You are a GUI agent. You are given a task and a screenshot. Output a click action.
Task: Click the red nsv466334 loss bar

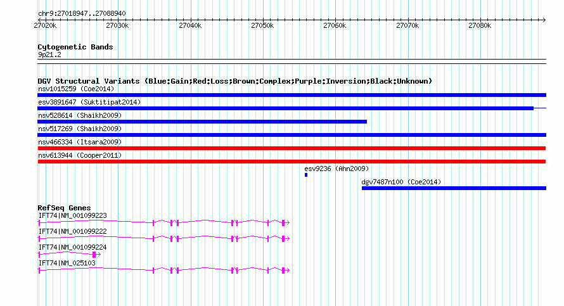click(x=292, y=148)
